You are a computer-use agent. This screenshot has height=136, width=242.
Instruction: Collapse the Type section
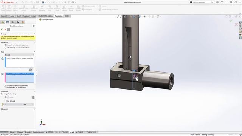[34, 52]
